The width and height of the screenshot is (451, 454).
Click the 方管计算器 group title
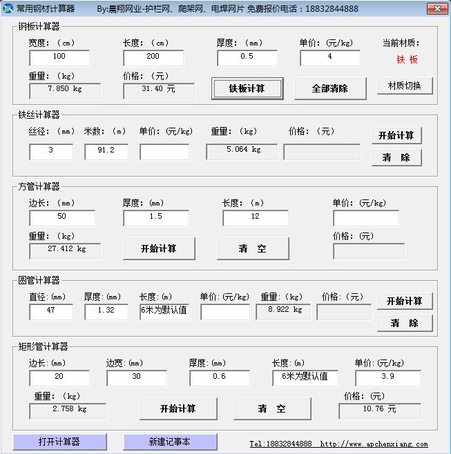[39, 186]
